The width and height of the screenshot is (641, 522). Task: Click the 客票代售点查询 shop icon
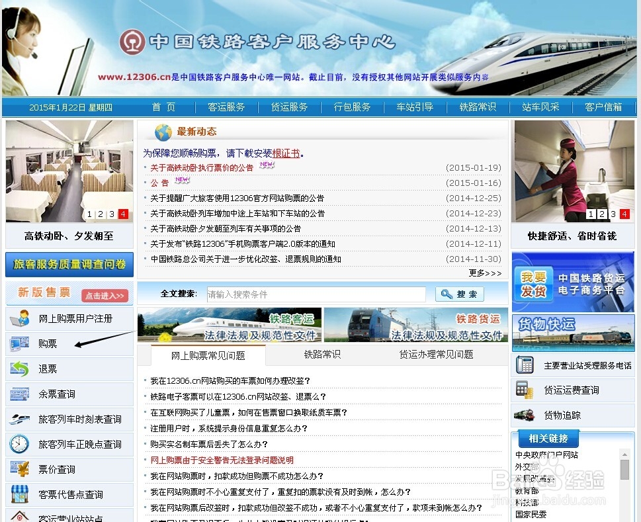click(19, 494)
